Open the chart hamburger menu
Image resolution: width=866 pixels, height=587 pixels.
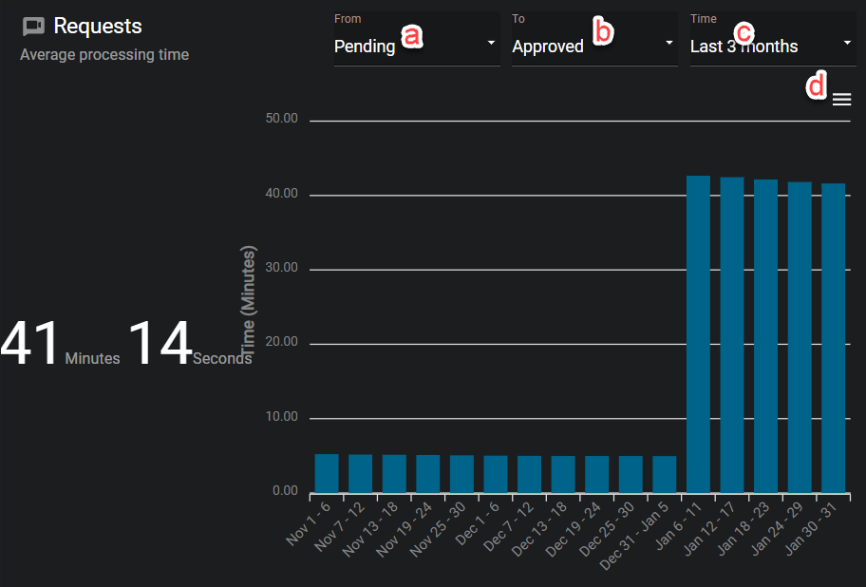tap(841, 100)
